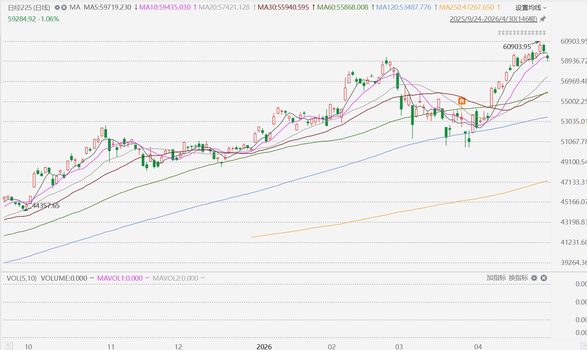
Task: Click the row of gray arrow markers
Action: 522,33
